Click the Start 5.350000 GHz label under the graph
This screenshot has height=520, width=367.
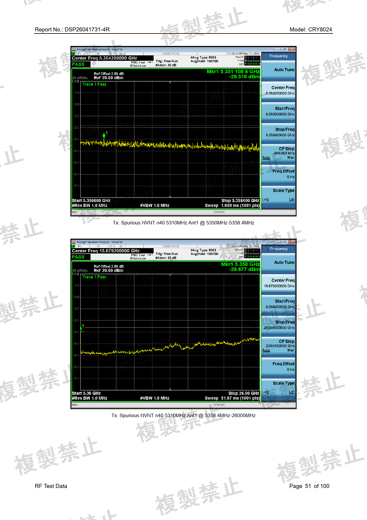[91, 201]
